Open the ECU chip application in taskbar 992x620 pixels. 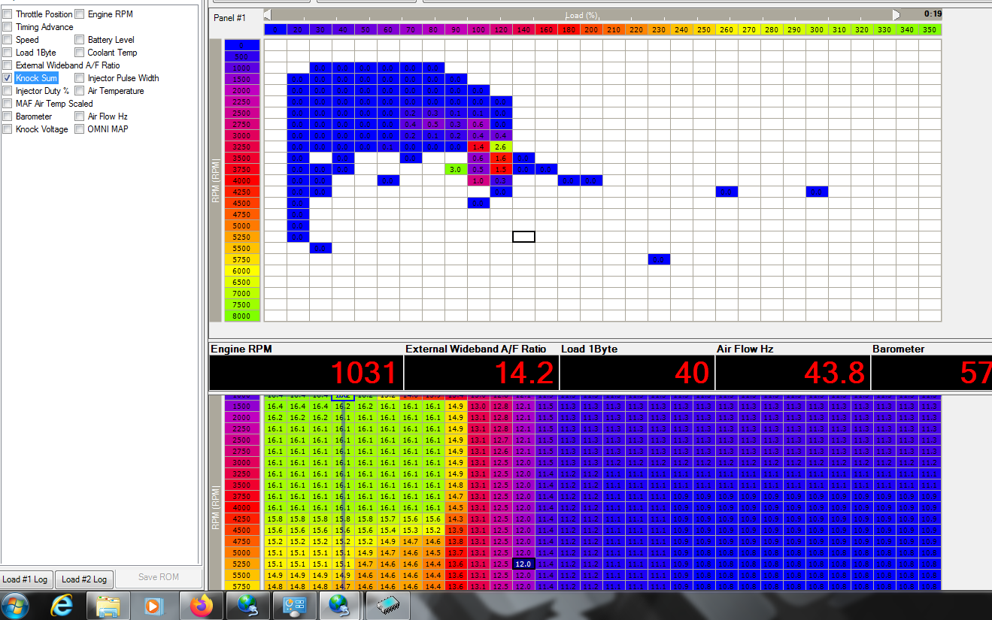(x=387, y=605)
